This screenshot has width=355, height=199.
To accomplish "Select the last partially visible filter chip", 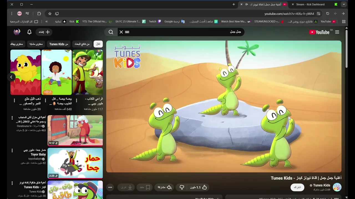I will pyautogui.click(x=17, y=44).
